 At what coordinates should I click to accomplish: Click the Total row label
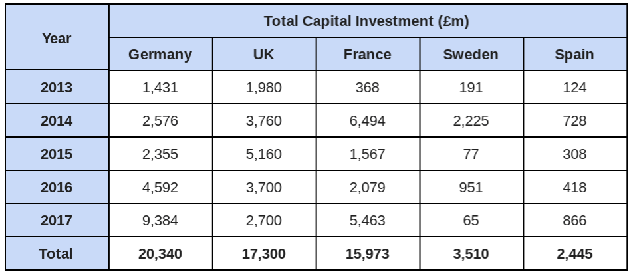pyautogui.click(x=57, y=253)
